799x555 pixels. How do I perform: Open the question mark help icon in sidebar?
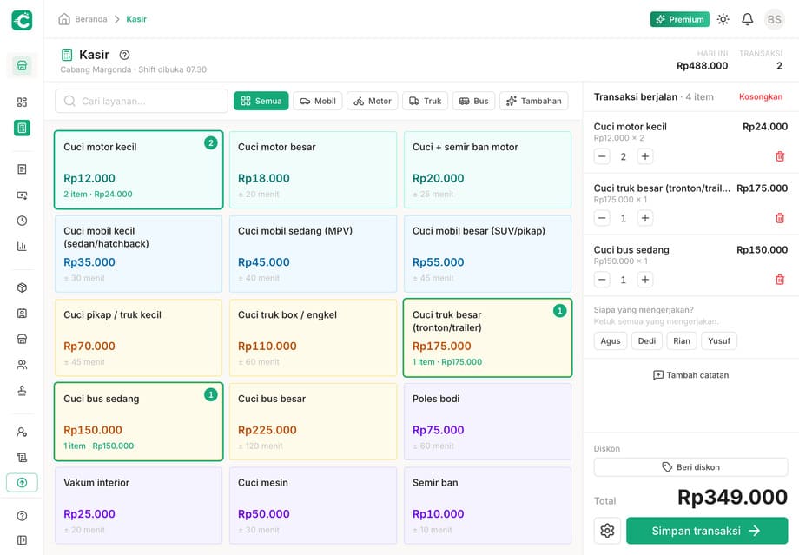click(x=22, y=516)
